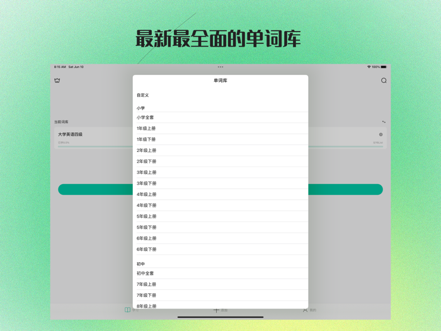Pick 2年级下册 from the list
Screen dimensions: 441x331
[220, 161]
